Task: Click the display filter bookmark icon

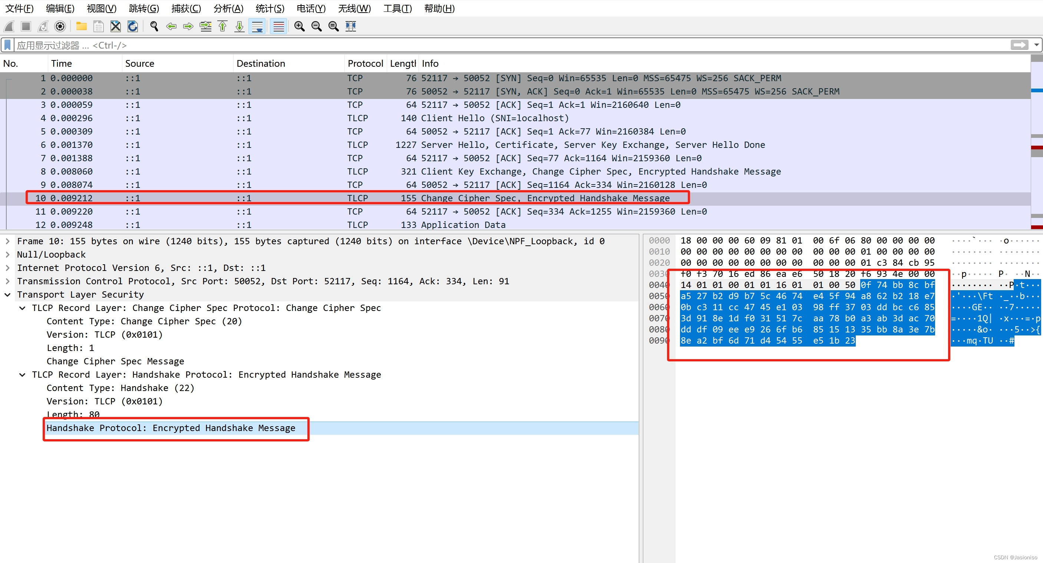Action: pyautogui.click(x=7, y=45)
